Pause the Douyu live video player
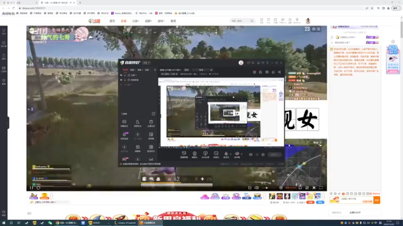The width and height of the screenshot is (403, 226). coord(31,188)
